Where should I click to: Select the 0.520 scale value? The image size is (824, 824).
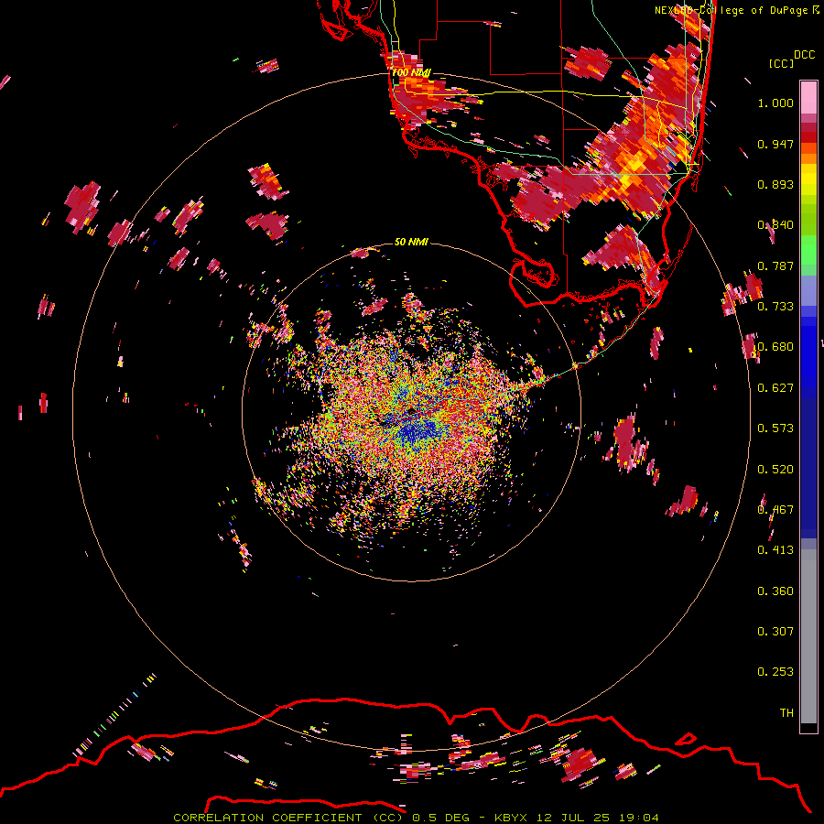pos(775,470)
